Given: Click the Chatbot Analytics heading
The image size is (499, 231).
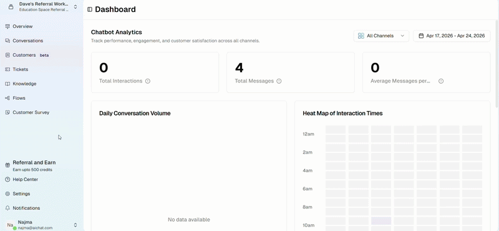Looking at the screenshot, I should pyautogui.click(x=117, y=32).
